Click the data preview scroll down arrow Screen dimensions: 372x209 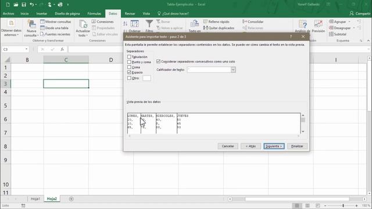coord(303,131)
